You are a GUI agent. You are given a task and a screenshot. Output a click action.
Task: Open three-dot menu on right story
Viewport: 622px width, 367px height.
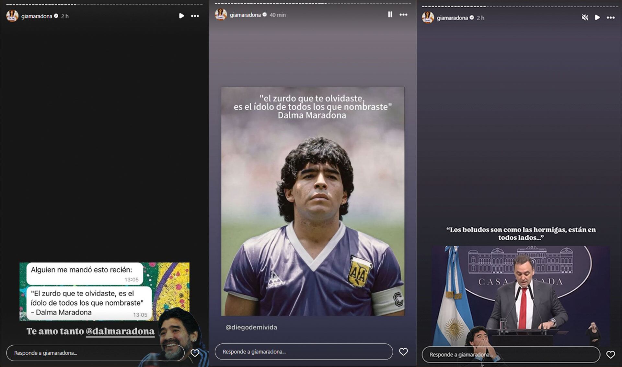point(611,17)
